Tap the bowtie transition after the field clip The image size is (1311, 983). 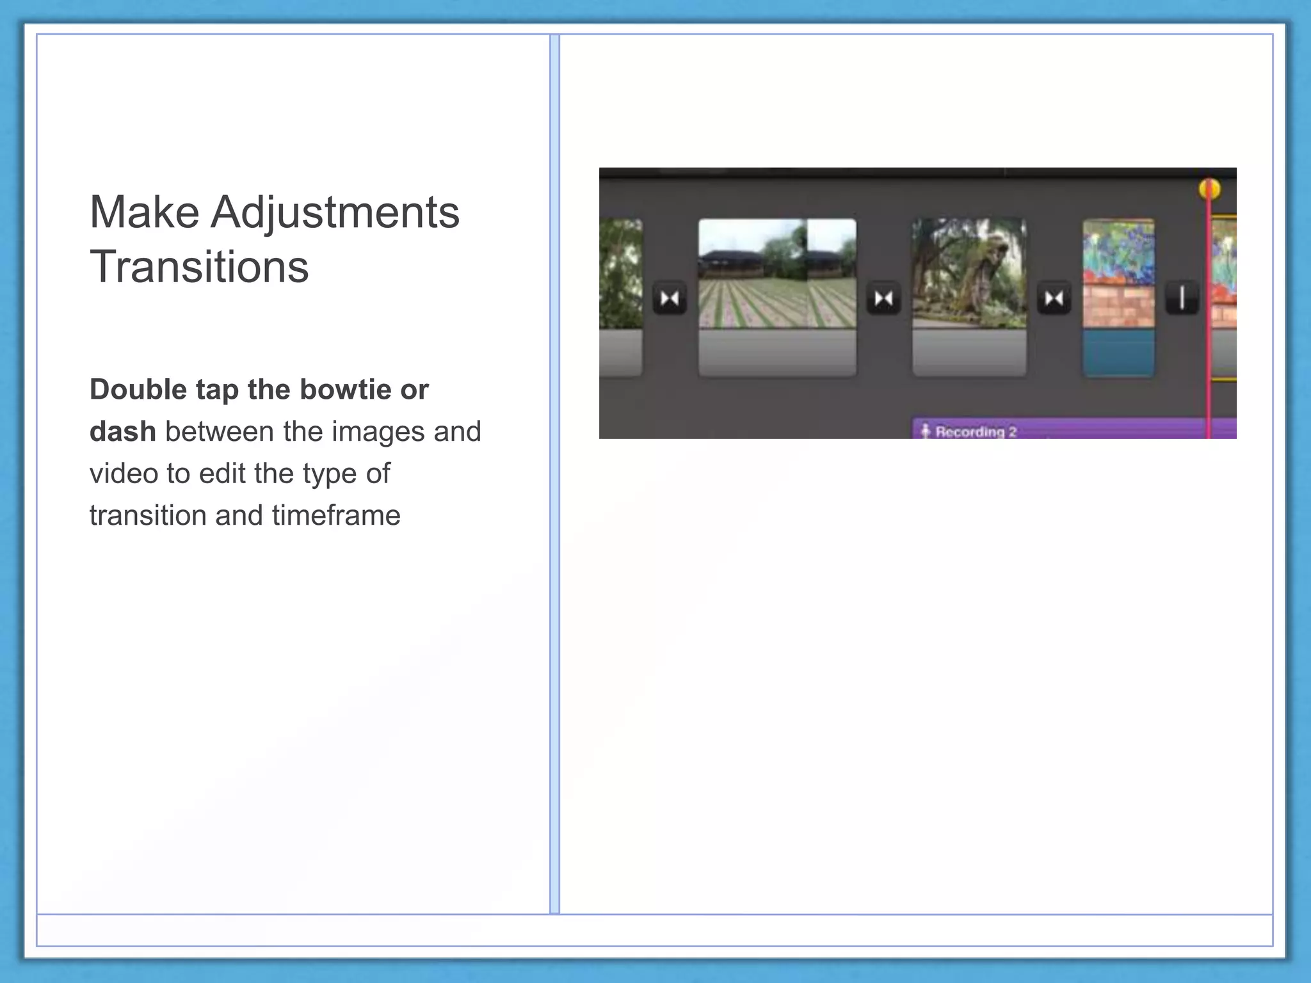coord(883,298)
